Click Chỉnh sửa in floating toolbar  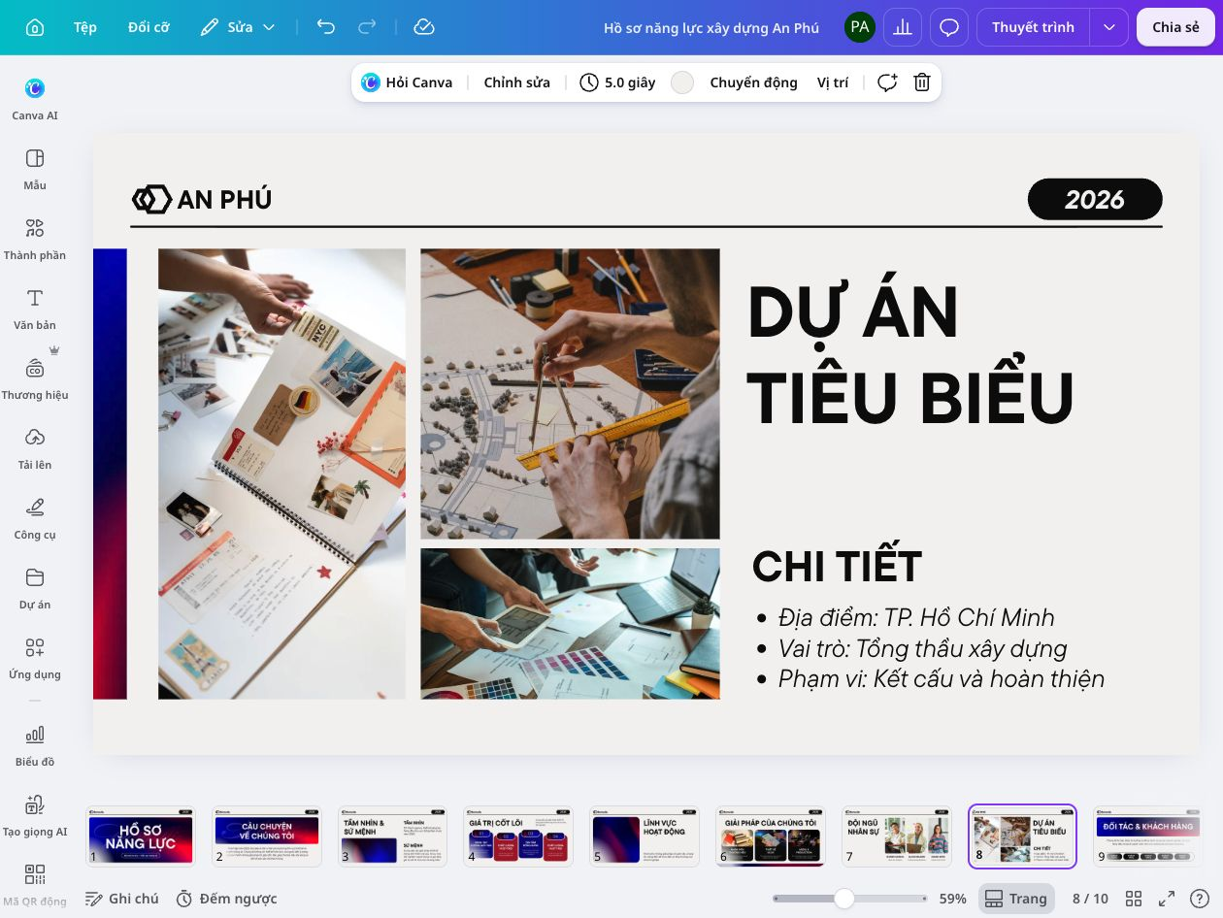(516, 82)
